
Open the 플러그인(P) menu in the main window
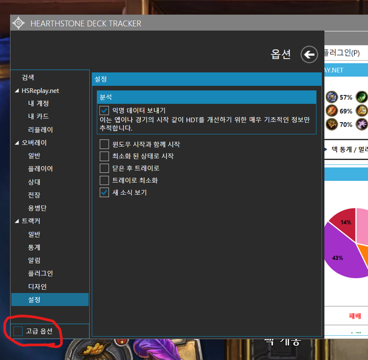coord(342,53)
